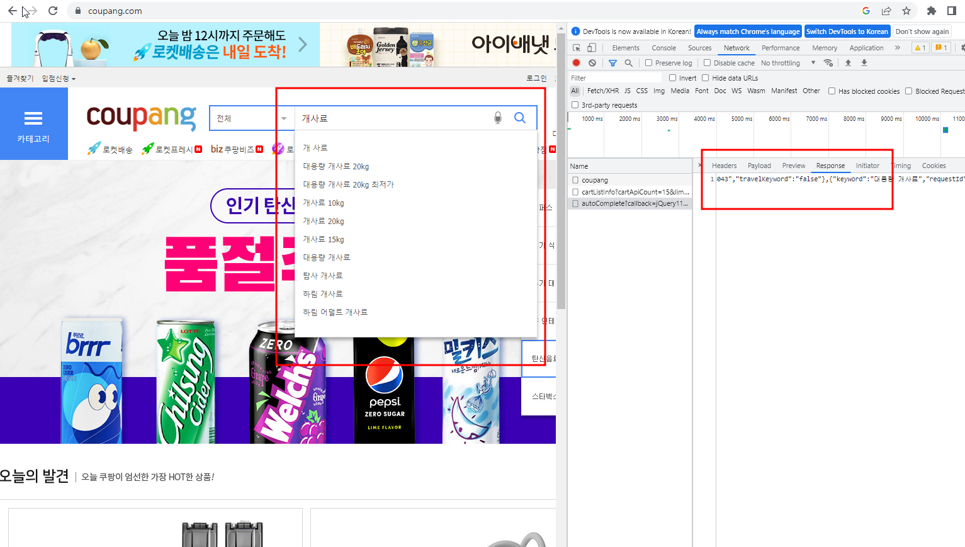Tick the checkbox for the coupang request
This screenshot has width=965, height=547.
(575, 180)
